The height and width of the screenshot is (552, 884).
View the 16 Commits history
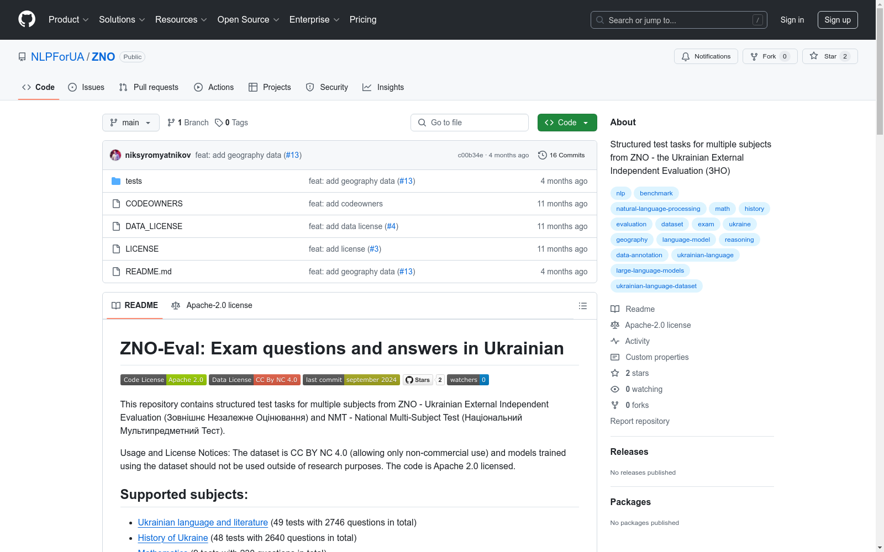tap(561, 155)
